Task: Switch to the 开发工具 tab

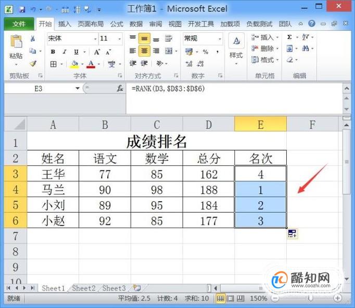Action: (x=201, y=24)
